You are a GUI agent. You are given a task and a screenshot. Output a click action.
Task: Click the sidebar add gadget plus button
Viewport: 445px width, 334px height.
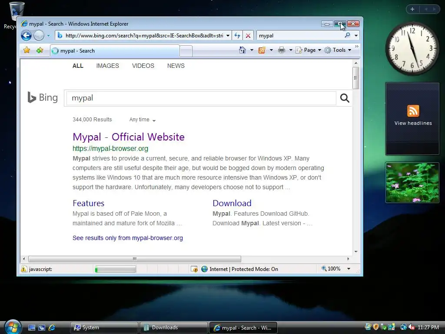tap(412, 9)
